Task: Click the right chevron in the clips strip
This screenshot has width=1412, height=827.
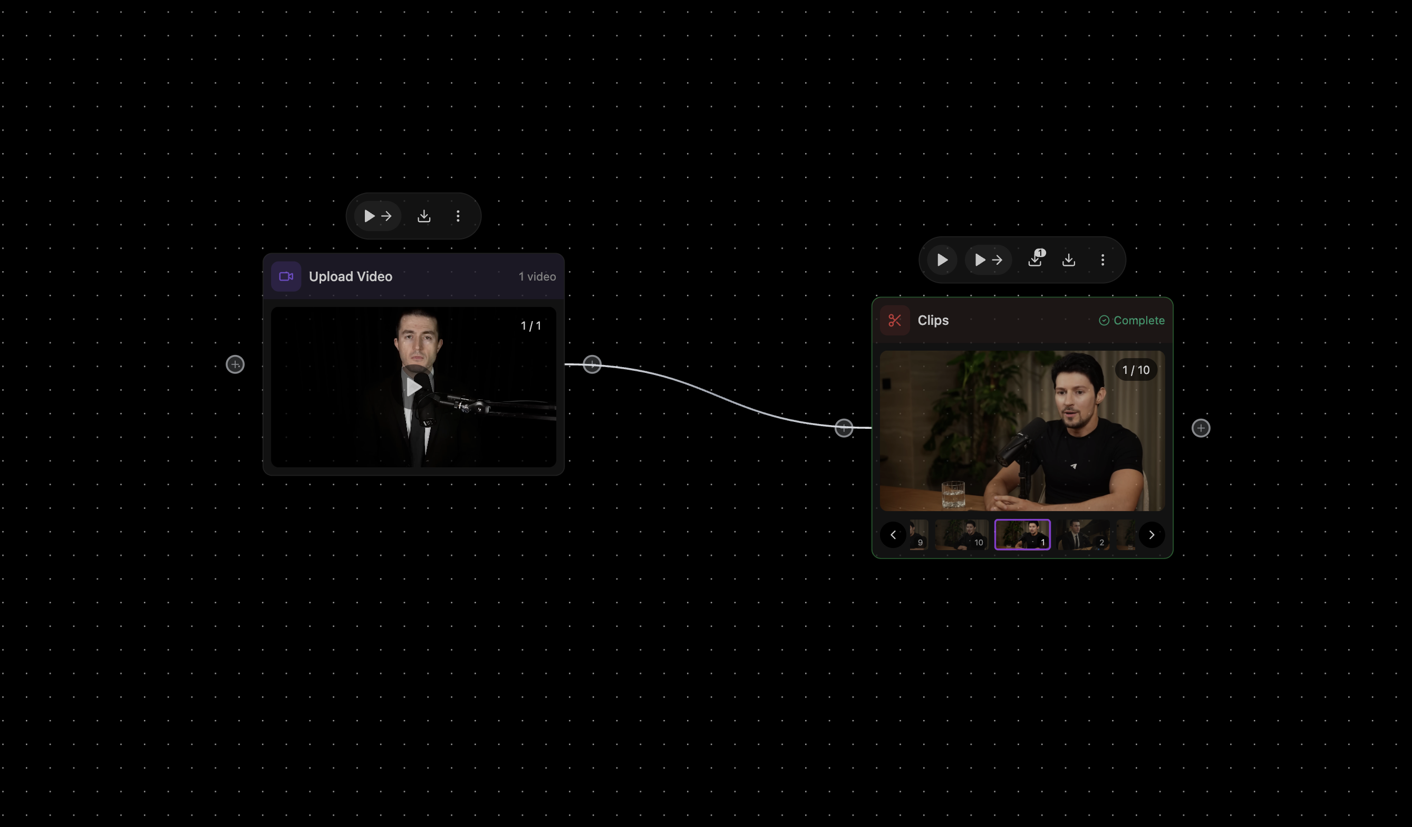Action: click(1152, 535)
